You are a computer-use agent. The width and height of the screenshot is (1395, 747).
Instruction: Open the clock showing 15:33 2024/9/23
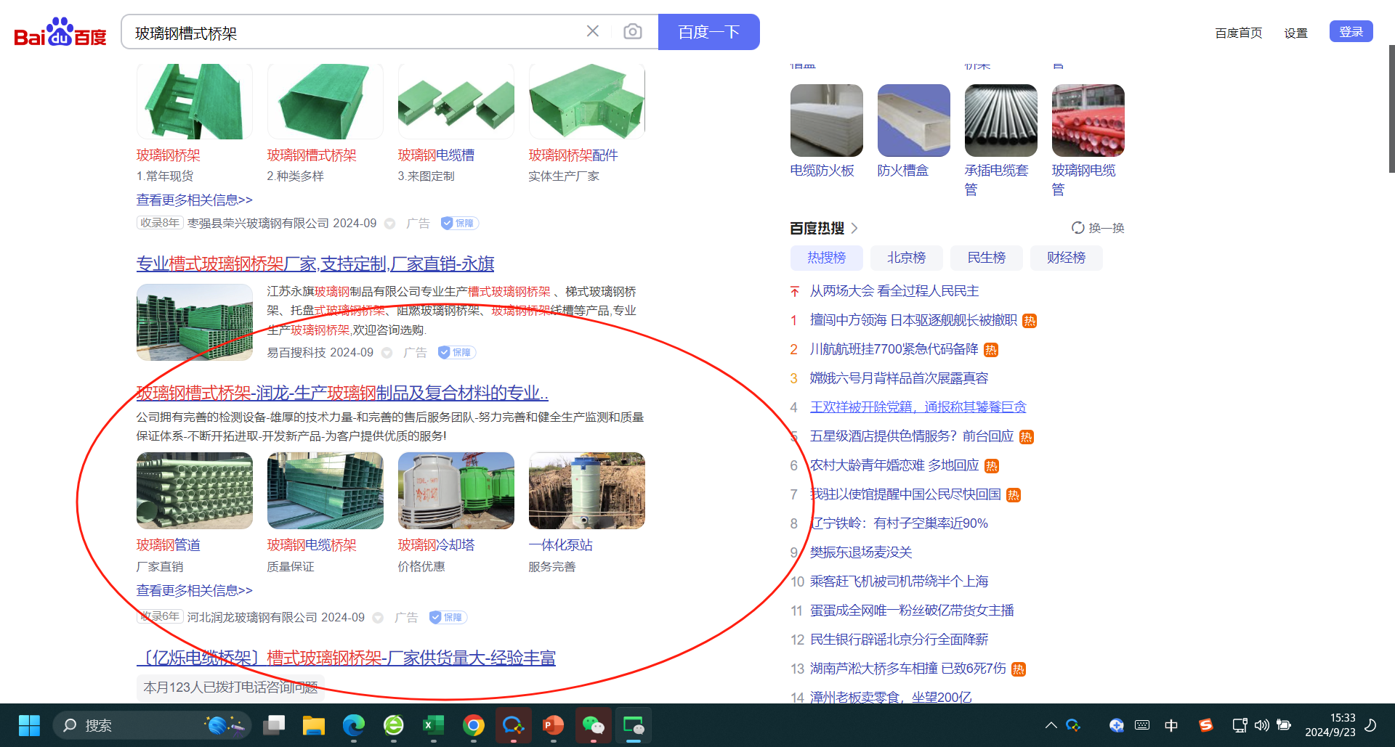pos(1330,725)
